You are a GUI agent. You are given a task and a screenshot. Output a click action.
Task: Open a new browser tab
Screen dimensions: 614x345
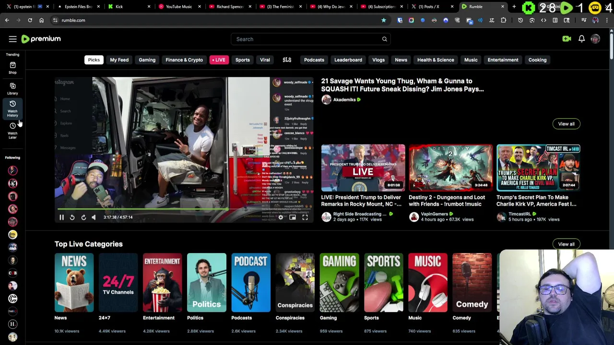[x=514, y=7]
